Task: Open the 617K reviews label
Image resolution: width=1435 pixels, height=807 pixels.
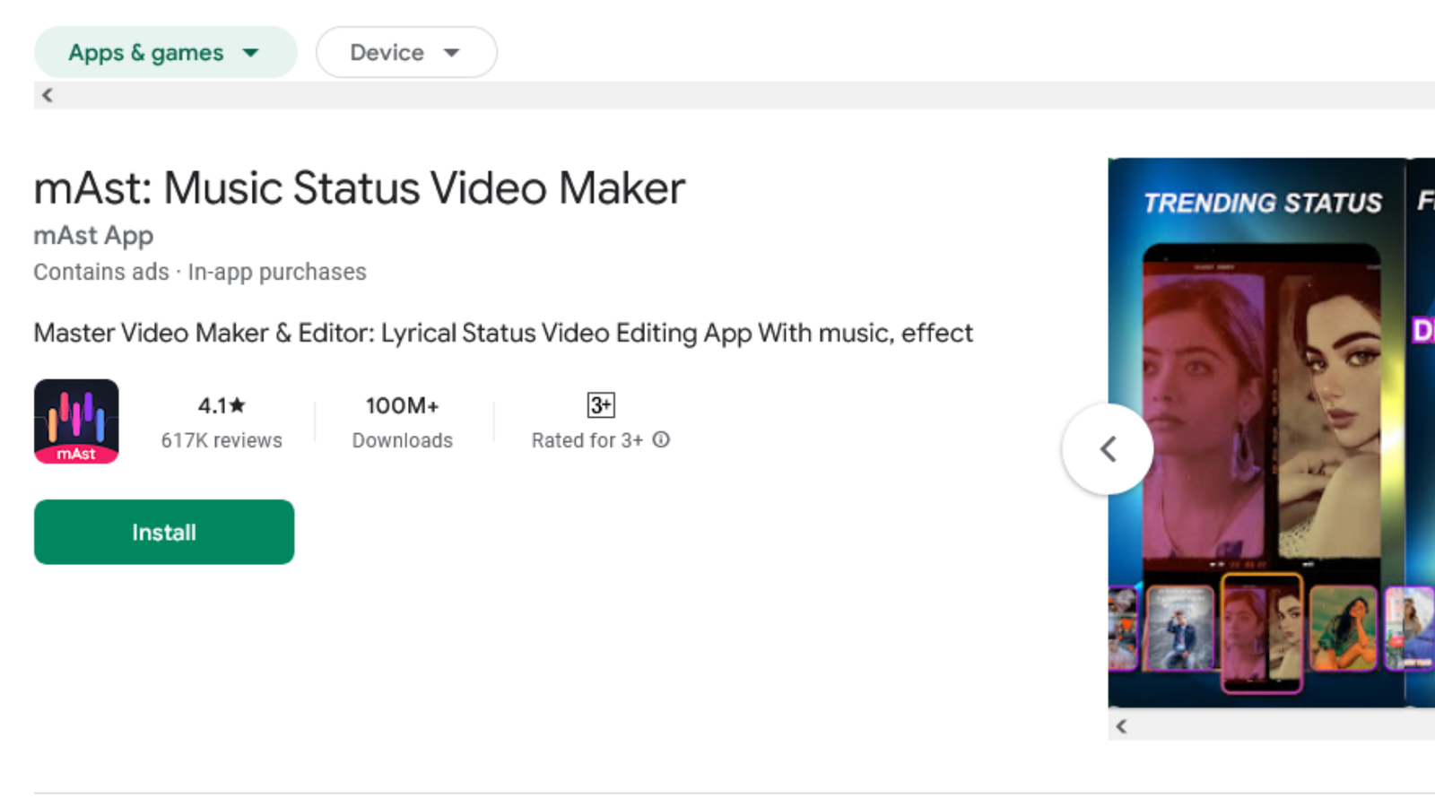Action: [x=222, y=440]
